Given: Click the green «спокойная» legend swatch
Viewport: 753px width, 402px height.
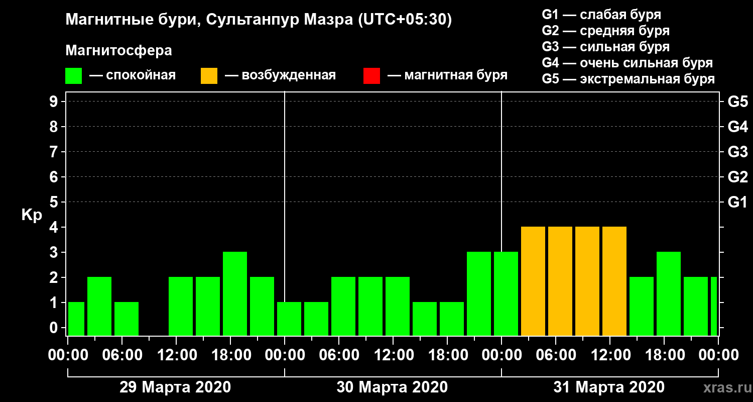Looking at the screenshot, I should 74,76.
